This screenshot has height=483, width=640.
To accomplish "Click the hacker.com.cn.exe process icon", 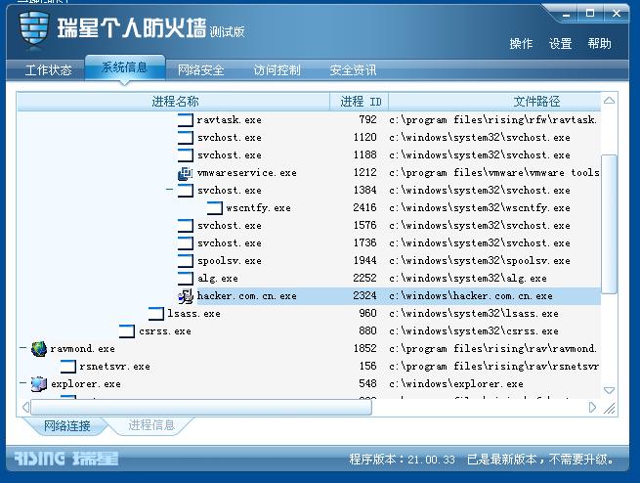I will click(186, 296).
